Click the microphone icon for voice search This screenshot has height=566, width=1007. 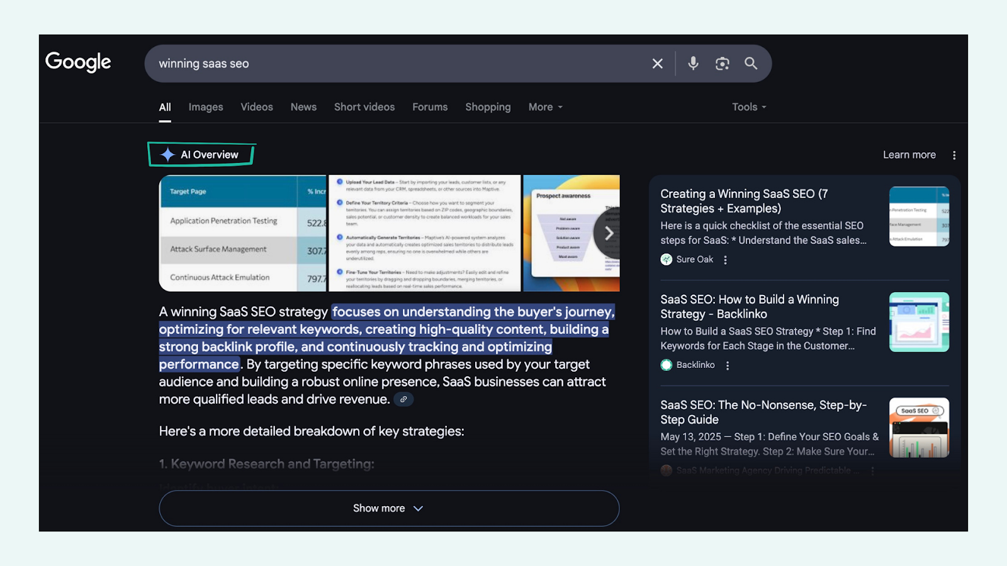tap(692, 63)
